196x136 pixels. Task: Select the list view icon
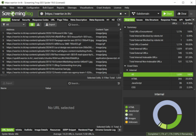(x=32, y=24)
